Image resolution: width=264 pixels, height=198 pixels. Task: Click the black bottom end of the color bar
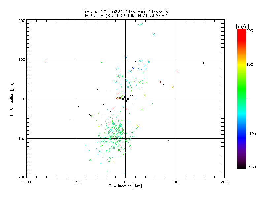[242, 167]
